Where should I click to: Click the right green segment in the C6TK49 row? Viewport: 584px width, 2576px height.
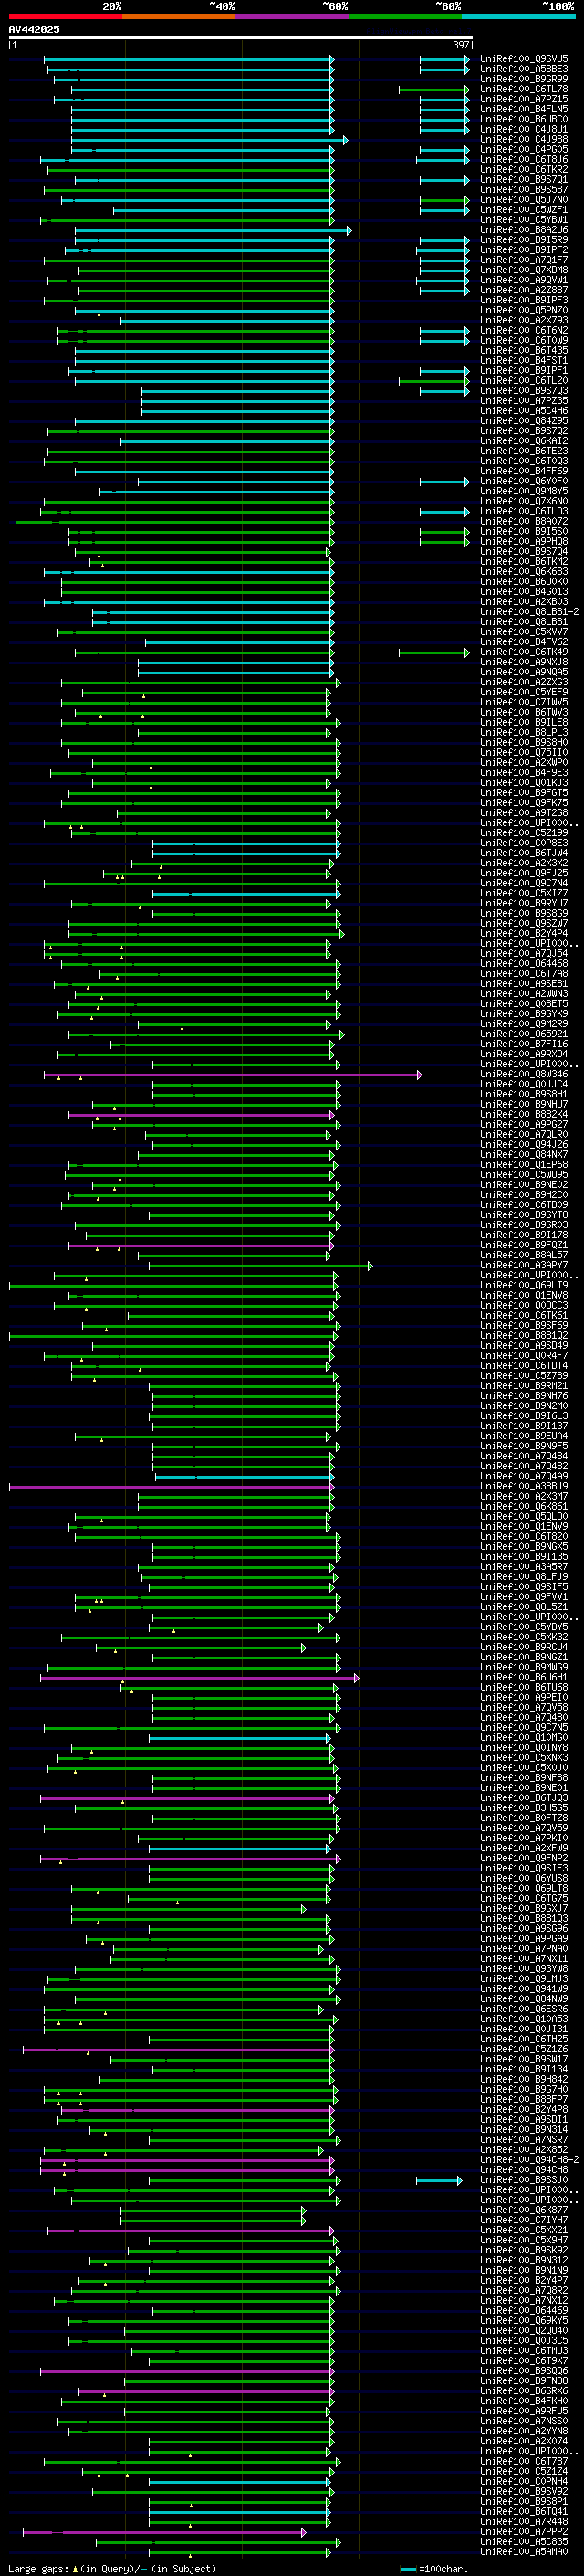point(434,653)
